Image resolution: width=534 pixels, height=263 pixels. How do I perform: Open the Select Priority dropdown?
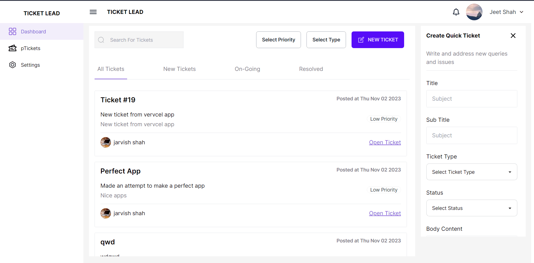click(278, 39)
